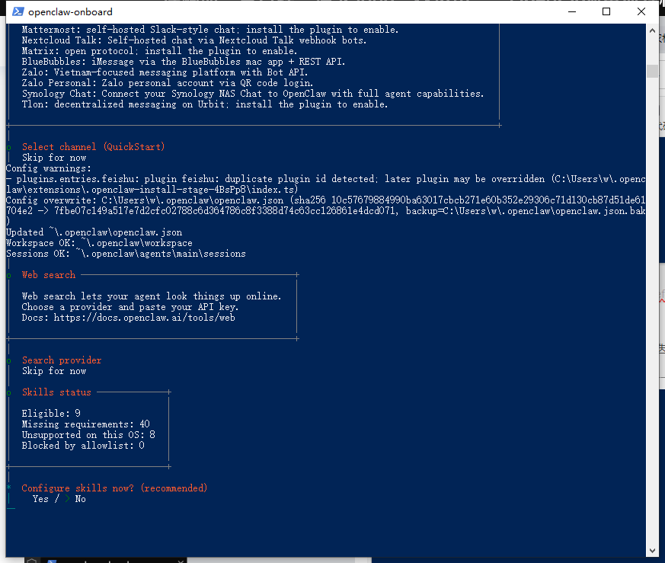Click the Nextcloud Talk description line
This screenshot has height=563, width=665.
click(194, 40)
